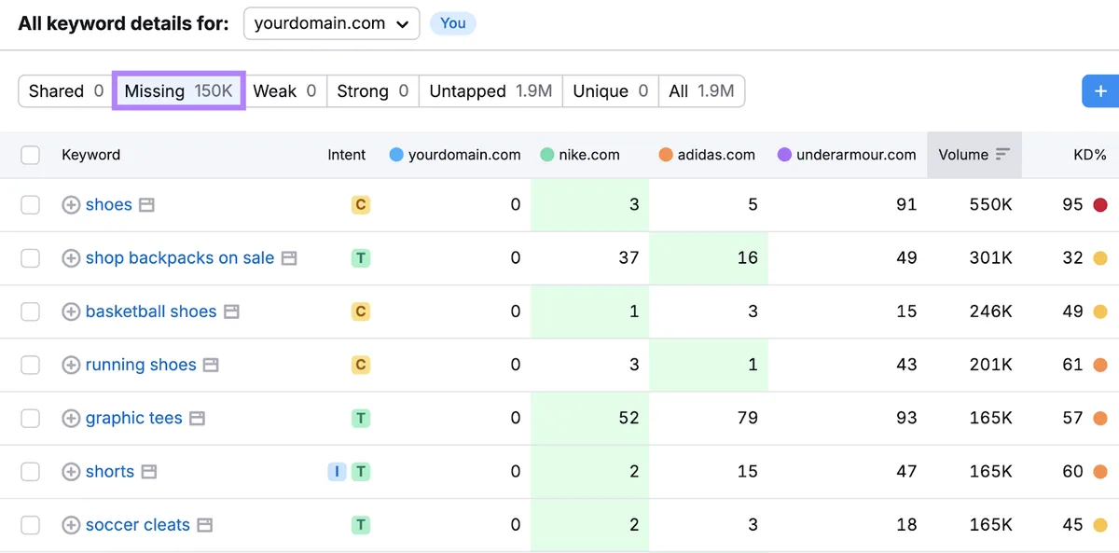Screen dimensions: 1119x553
Task: Click plus icon beside graphic tees
Action: pos(71,419)
